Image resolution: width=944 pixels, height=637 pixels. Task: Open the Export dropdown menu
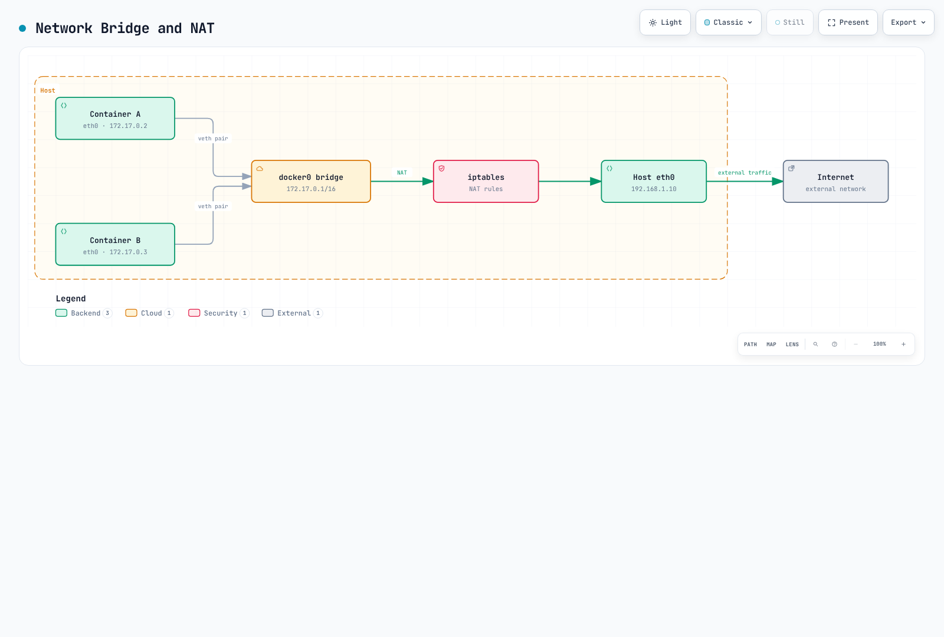[x=909, y=22]
